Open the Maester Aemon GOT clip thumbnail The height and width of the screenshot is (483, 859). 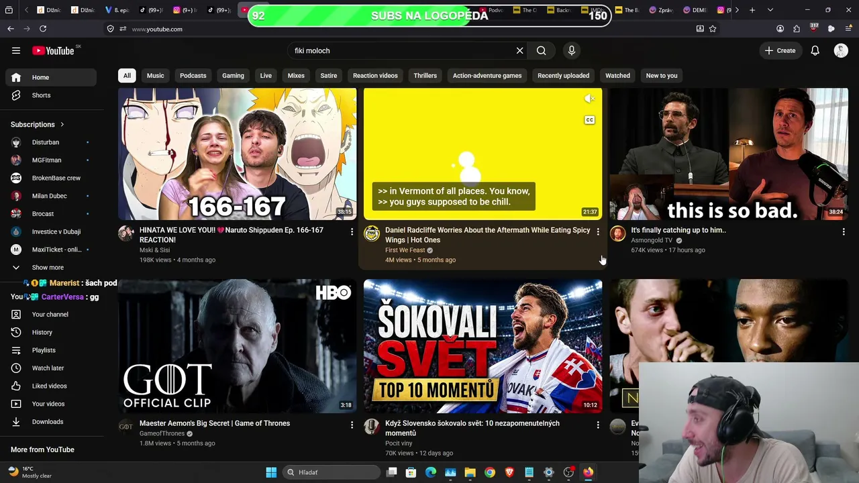[x=238, y=345]
